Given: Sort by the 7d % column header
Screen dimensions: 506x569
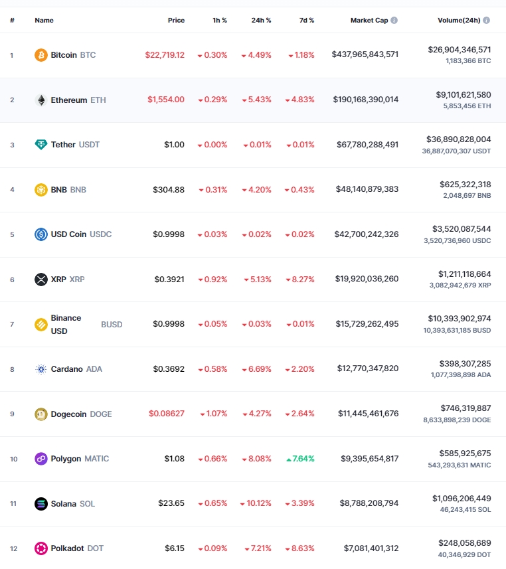Looking at the screenshot, I should (x=306, y=21).
